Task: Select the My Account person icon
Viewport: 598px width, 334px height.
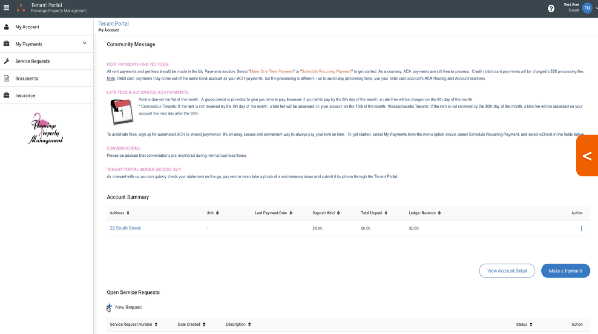Action: [x=6, y=26]
